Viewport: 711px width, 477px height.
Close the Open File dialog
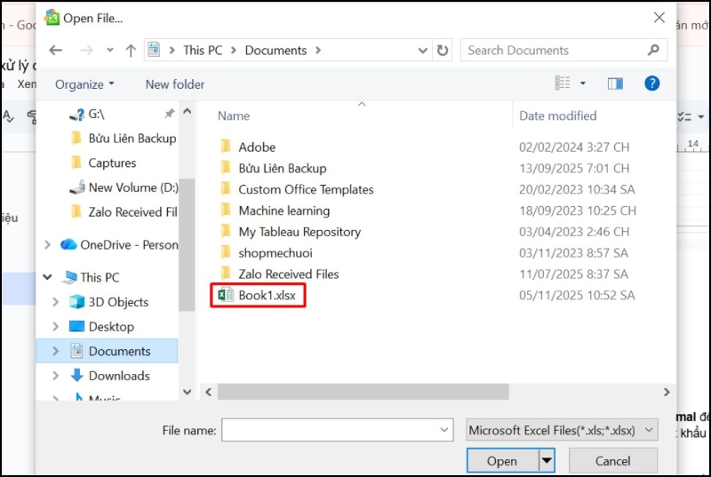click(659, 18)
